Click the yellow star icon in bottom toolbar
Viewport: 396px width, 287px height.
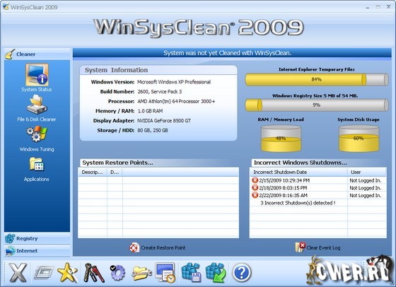67,273
